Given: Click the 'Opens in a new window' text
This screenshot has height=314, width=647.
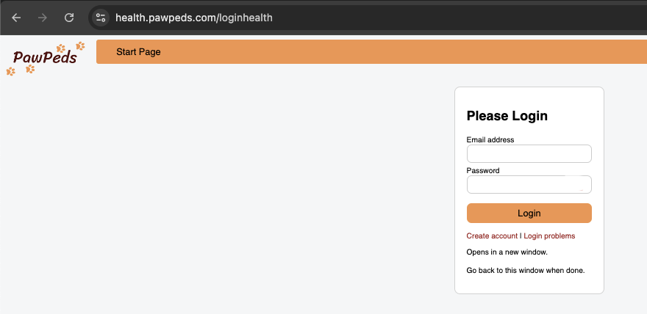Looking at the screenshot, I should (507, 252).
